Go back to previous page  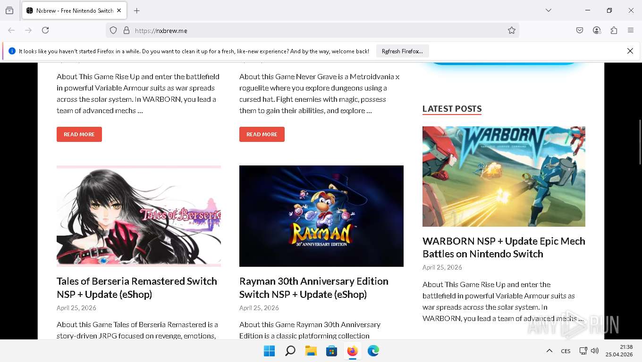[11, 30]
